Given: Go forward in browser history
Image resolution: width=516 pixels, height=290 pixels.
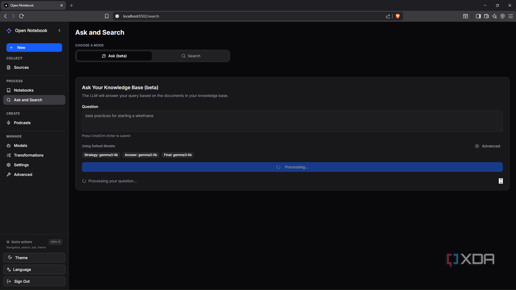Looking at the screenshot, I should click(x=13, y=16).
